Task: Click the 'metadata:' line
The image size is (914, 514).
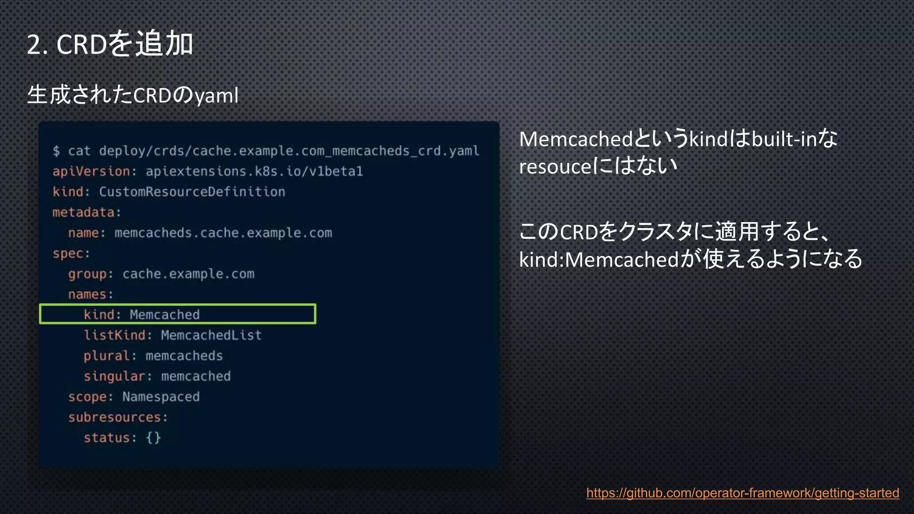Action: [x=87, y=212]
